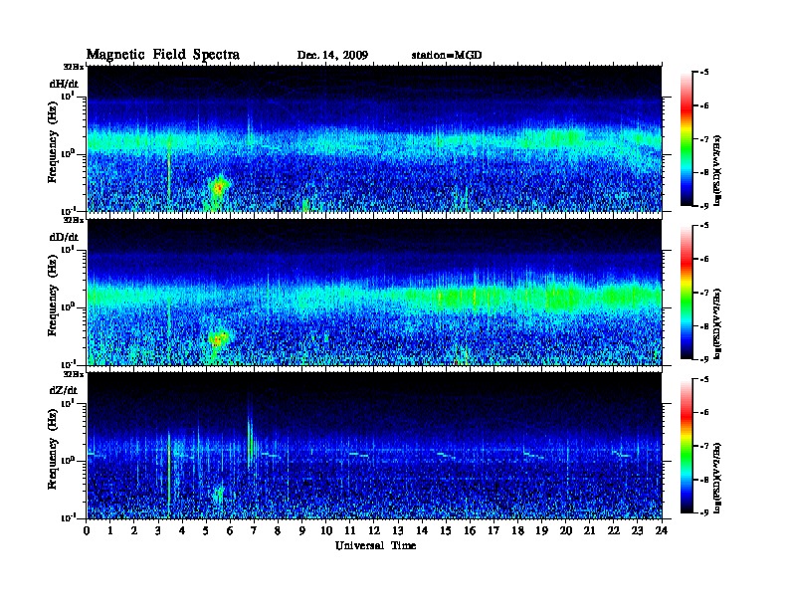Click the -5 value on the dH/dt color scale
788x609 pixels.
pyautogui.click(x=704, y=72)
